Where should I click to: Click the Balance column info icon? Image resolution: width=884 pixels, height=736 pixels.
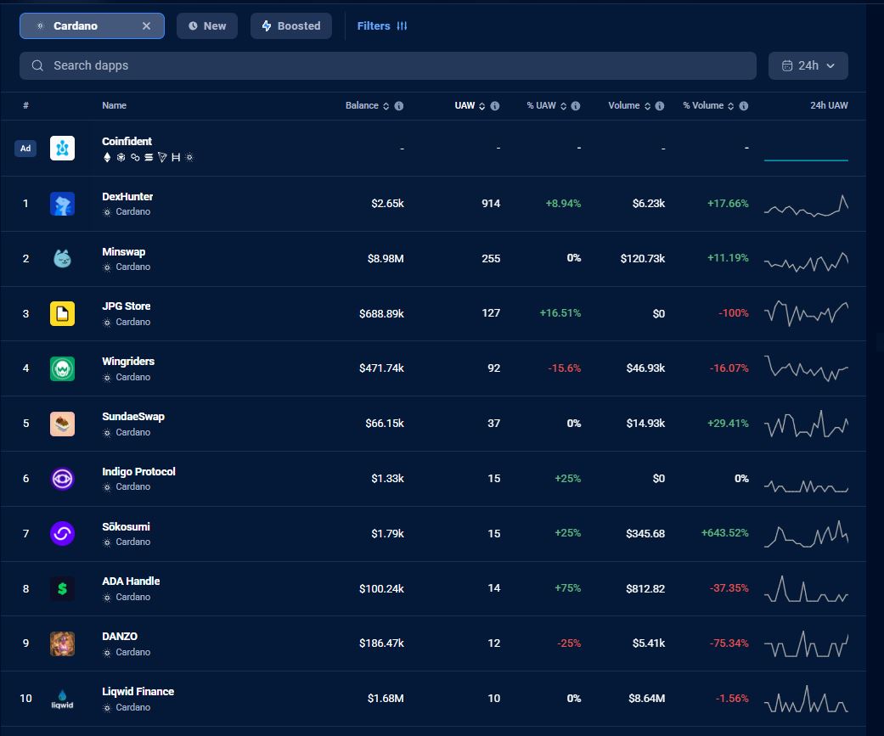[x=398, y=106]
